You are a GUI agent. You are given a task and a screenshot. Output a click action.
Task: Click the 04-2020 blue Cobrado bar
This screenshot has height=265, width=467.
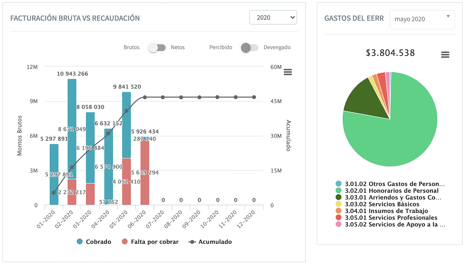(x=108, y=166)
